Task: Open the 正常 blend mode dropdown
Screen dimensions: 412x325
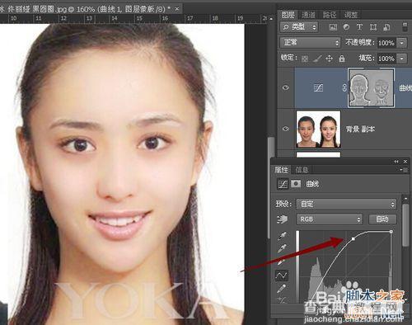Action: click(310, 43)
